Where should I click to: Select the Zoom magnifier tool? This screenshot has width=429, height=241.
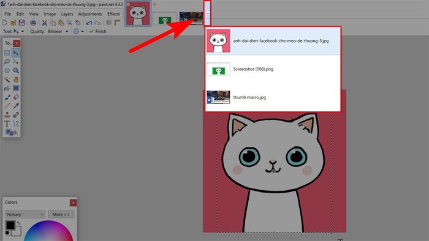point(16,70)
